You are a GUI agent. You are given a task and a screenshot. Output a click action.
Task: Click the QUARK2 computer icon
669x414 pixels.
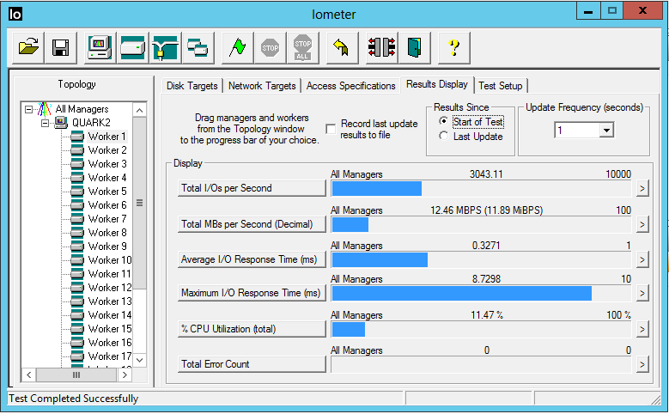click(61, 123)
